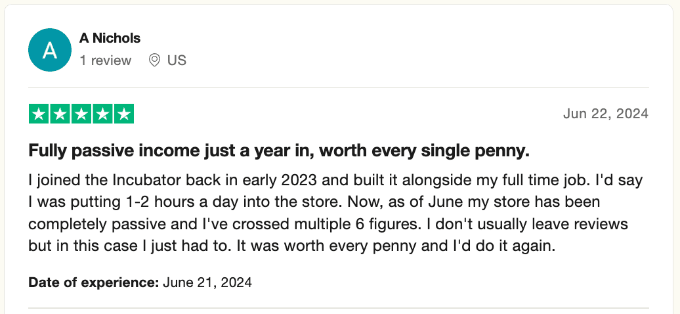The height and width of the screenshot is (314, 680).
Task: Click the fourth green rating star
Action: point(102,114)
